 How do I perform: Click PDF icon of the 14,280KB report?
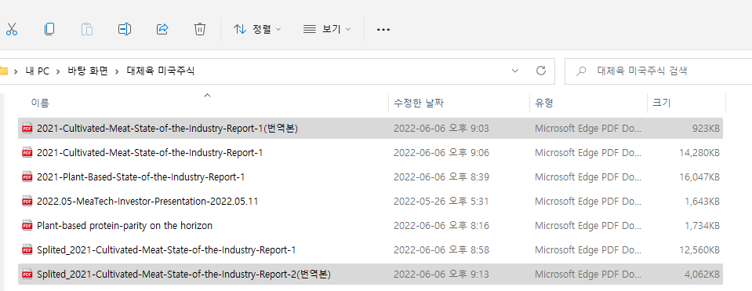pos(27,153)
